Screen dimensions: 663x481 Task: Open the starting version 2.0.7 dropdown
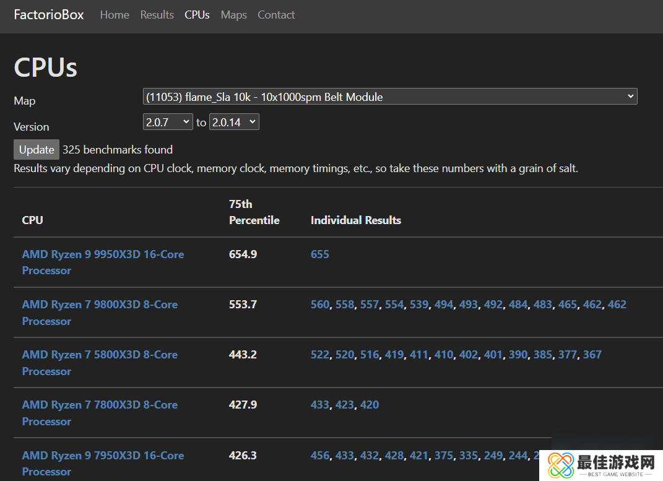168,123
